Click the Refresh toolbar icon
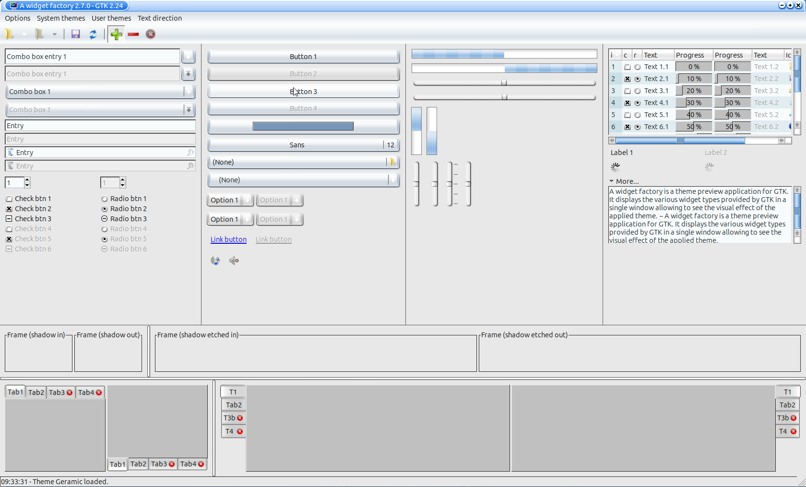This screenshot has height=487, width=806. tap(94, 34)
